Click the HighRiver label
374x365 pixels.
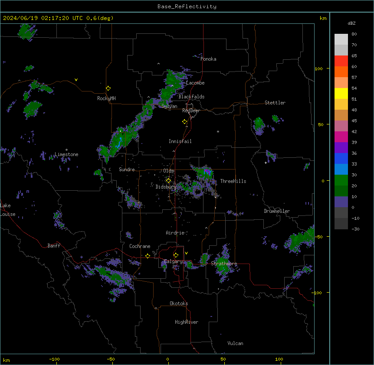[x=187, y=322]
